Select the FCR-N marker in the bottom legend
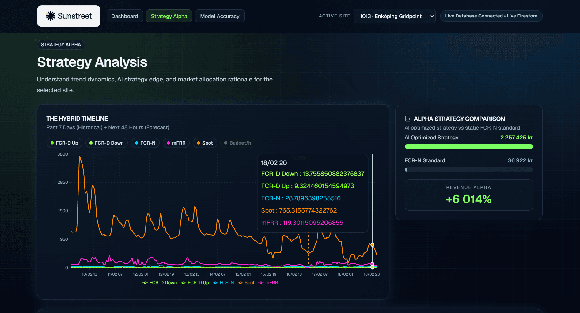 [216, 282]
